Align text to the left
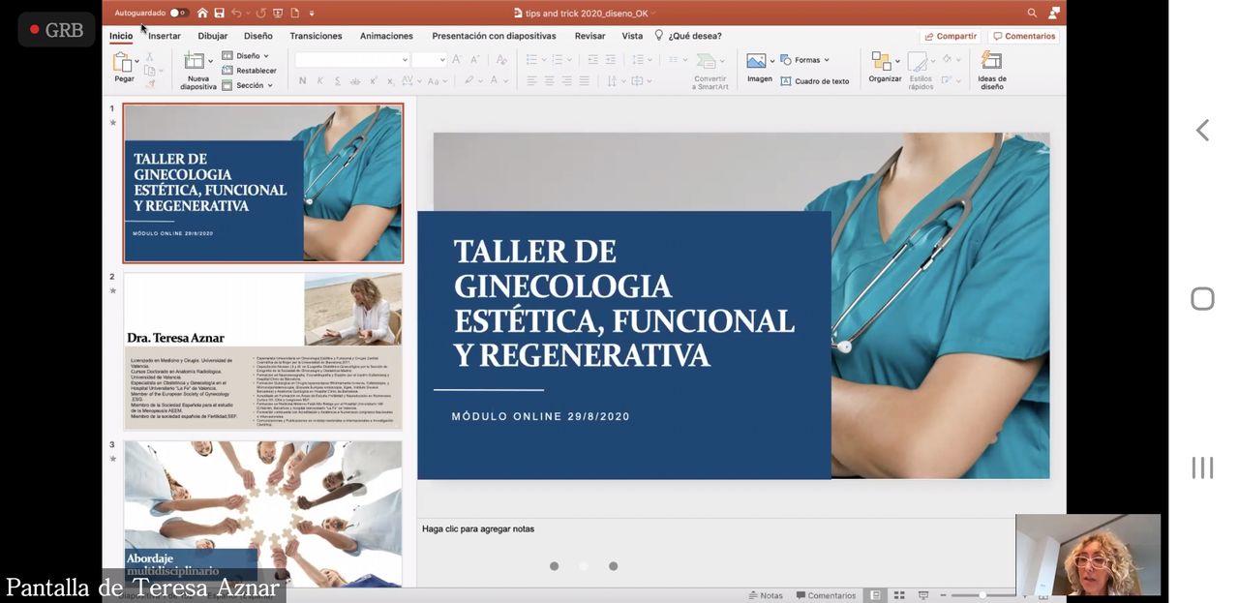The height and width of the screenshot is (603, 1239). (531, 81)
